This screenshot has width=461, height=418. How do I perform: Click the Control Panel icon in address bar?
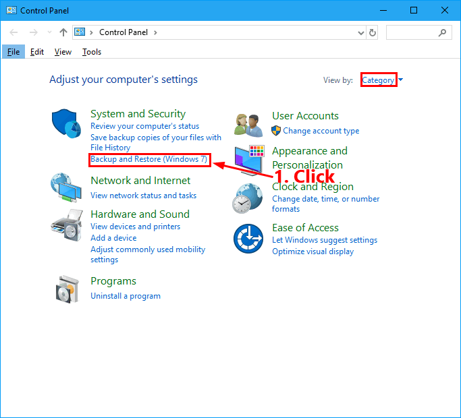[x=80, y=32]
